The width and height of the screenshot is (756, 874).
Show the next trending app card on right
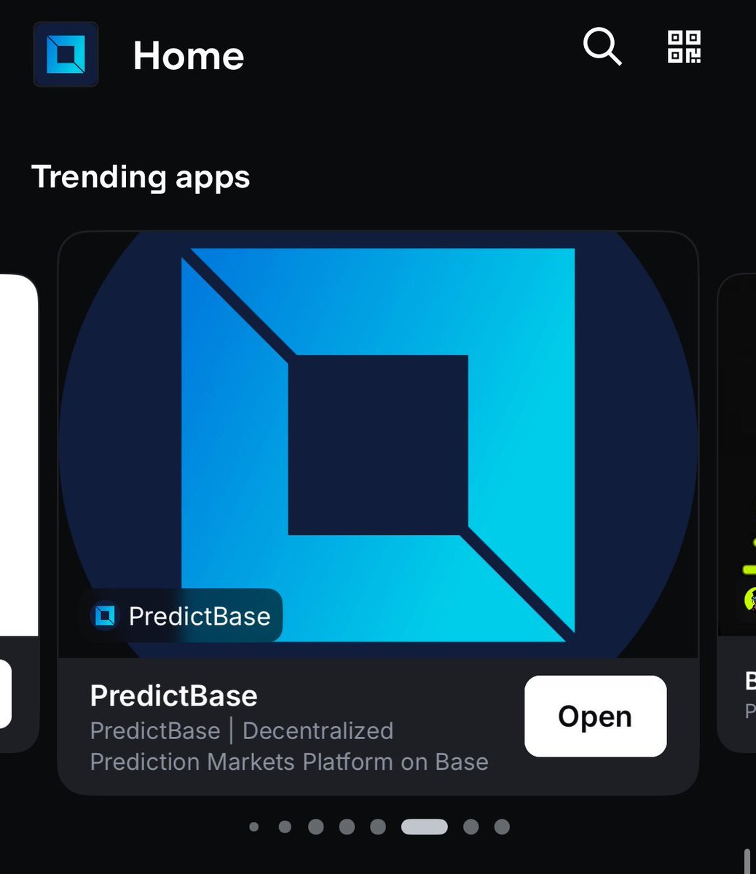(x=736, y=512)
